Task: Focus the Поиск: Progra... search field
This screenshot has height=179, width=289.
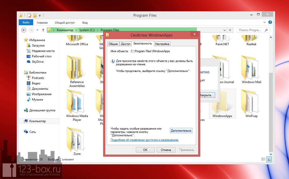Action: [x=253, y=30]
